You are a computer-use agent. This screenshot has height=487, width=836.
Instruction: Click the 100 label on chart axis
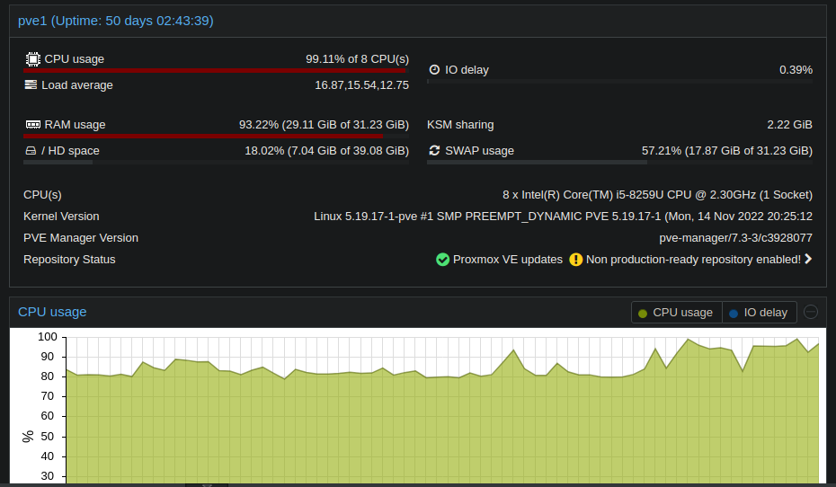click(x=48, y=337)
